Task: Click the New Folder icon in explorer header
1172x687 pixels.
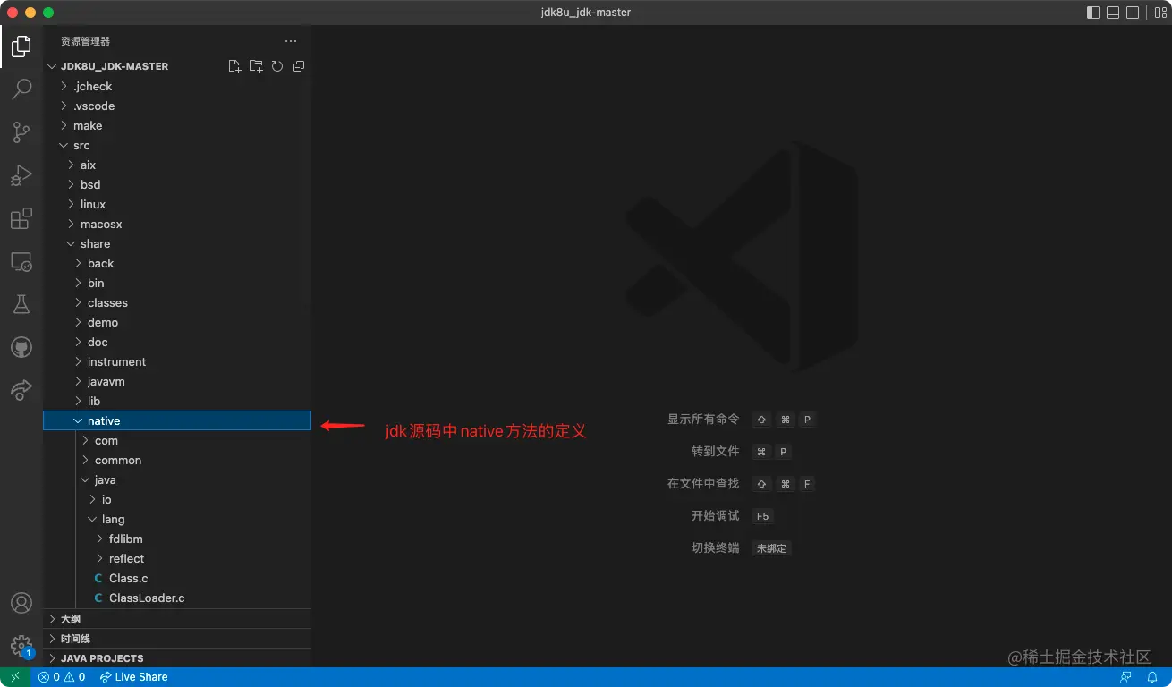Action: click(x=256, y=66)
